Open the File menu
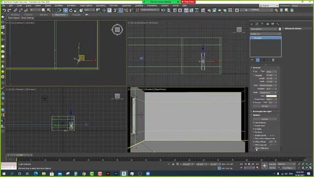 3,5
